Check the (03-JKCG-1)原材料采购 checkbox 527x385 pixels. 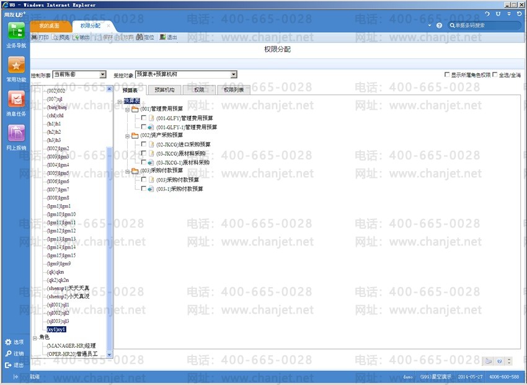(144, 162)
